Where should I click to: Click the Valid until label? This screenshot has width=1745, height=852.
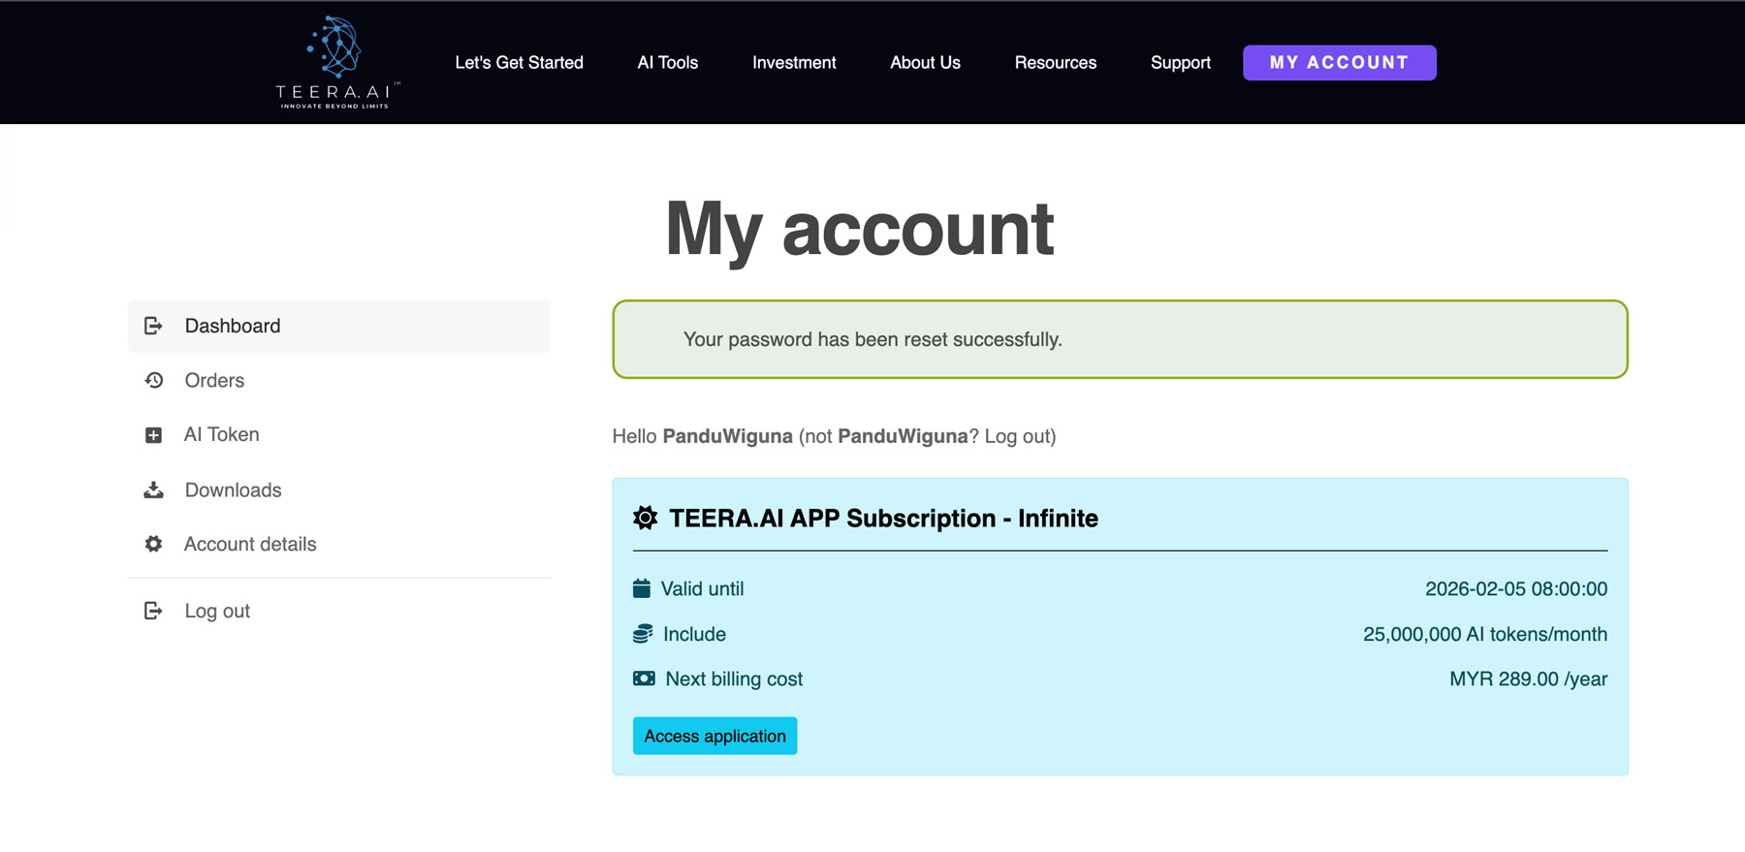point(702,588)
